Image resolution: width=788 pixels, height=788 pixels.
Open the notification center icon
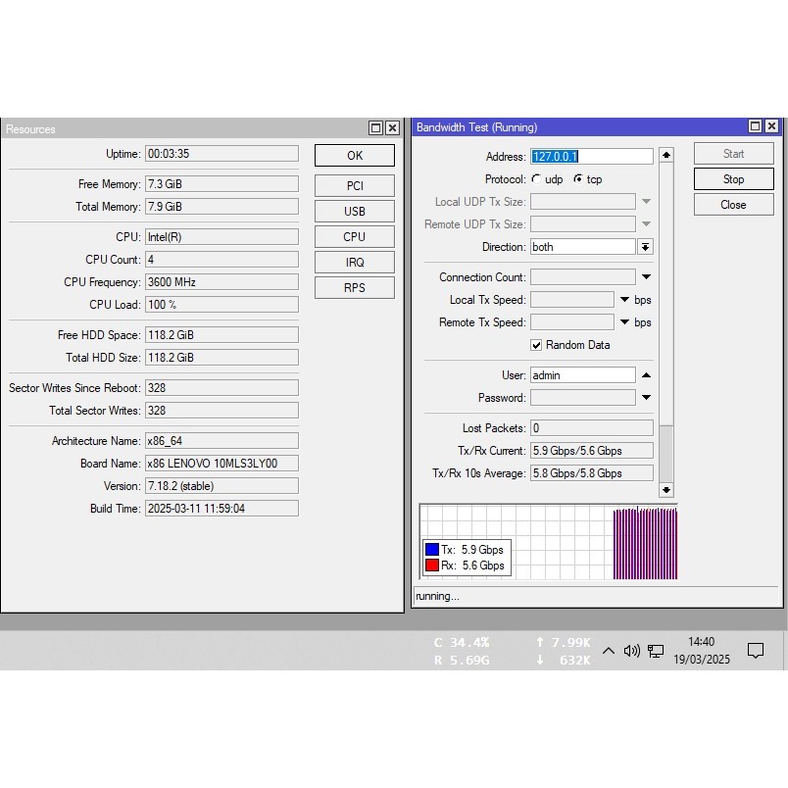(x=756, y=651)
